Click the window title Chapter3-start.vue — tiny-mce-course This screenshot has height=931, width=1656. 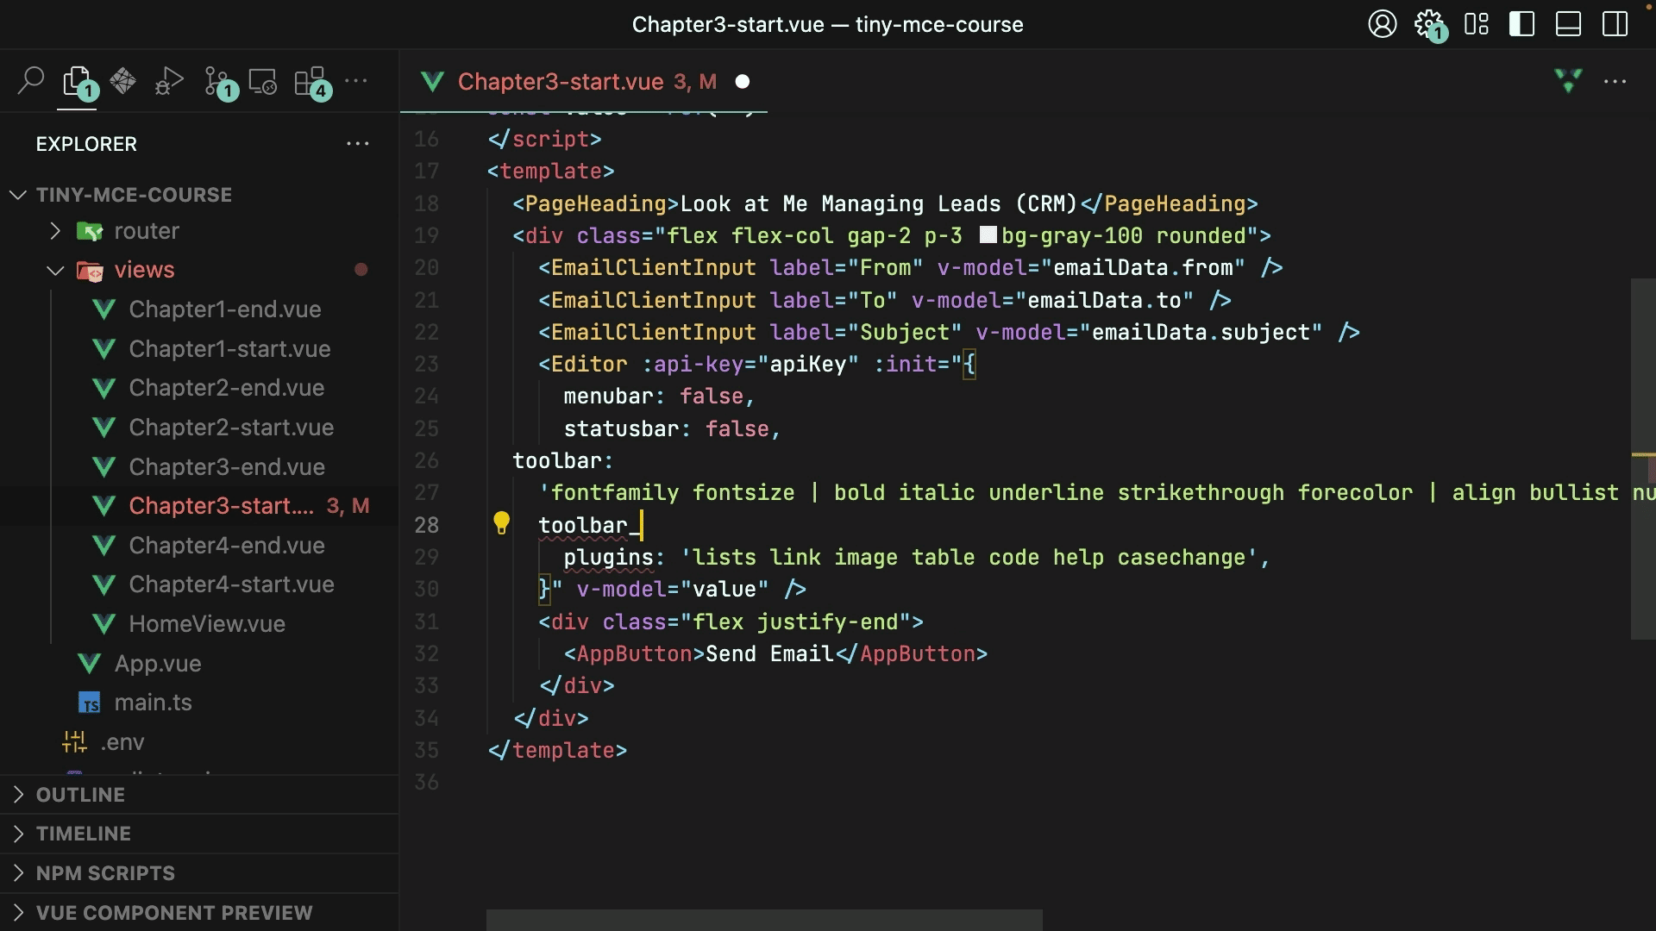point(827,24)
